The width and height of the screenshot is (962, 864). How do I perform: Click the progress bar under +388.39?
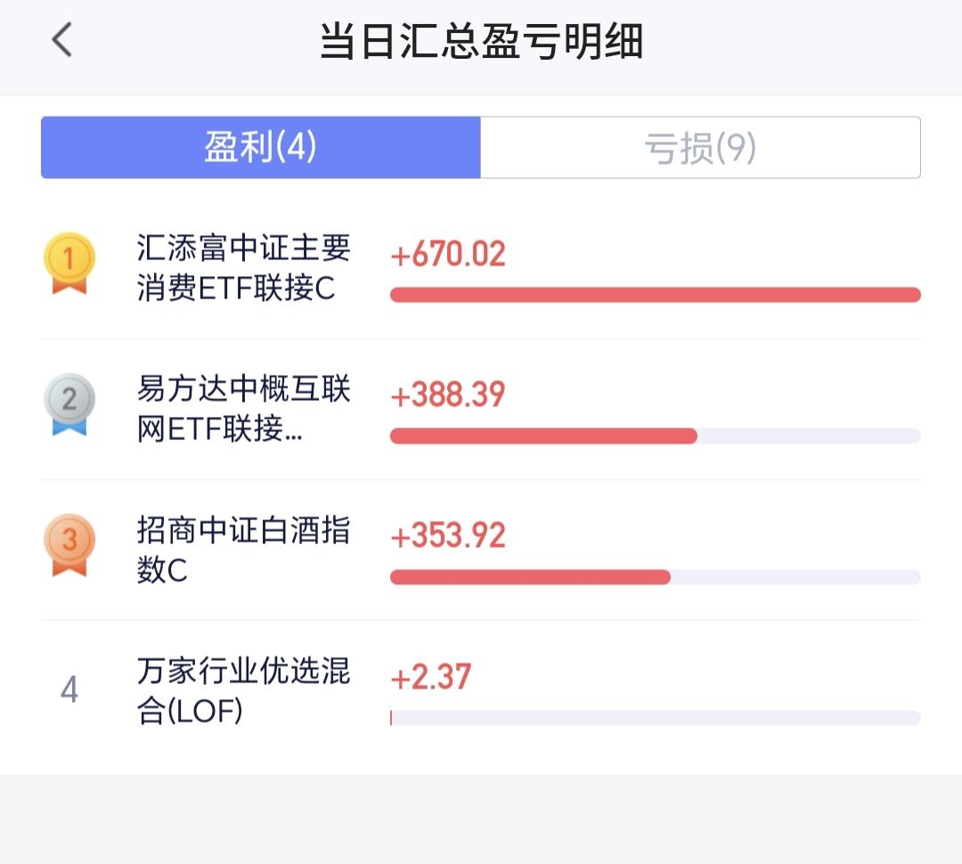pos(656,436)
